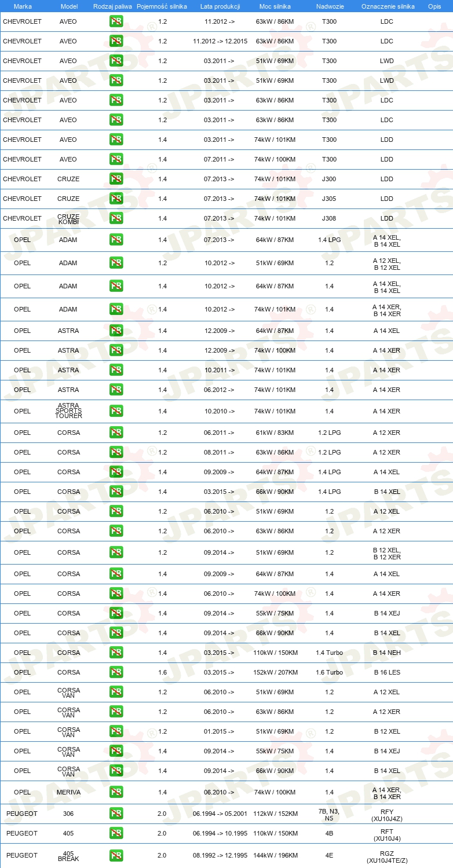
Task: Select the MERIVA model cell
Action: point(69,792)
